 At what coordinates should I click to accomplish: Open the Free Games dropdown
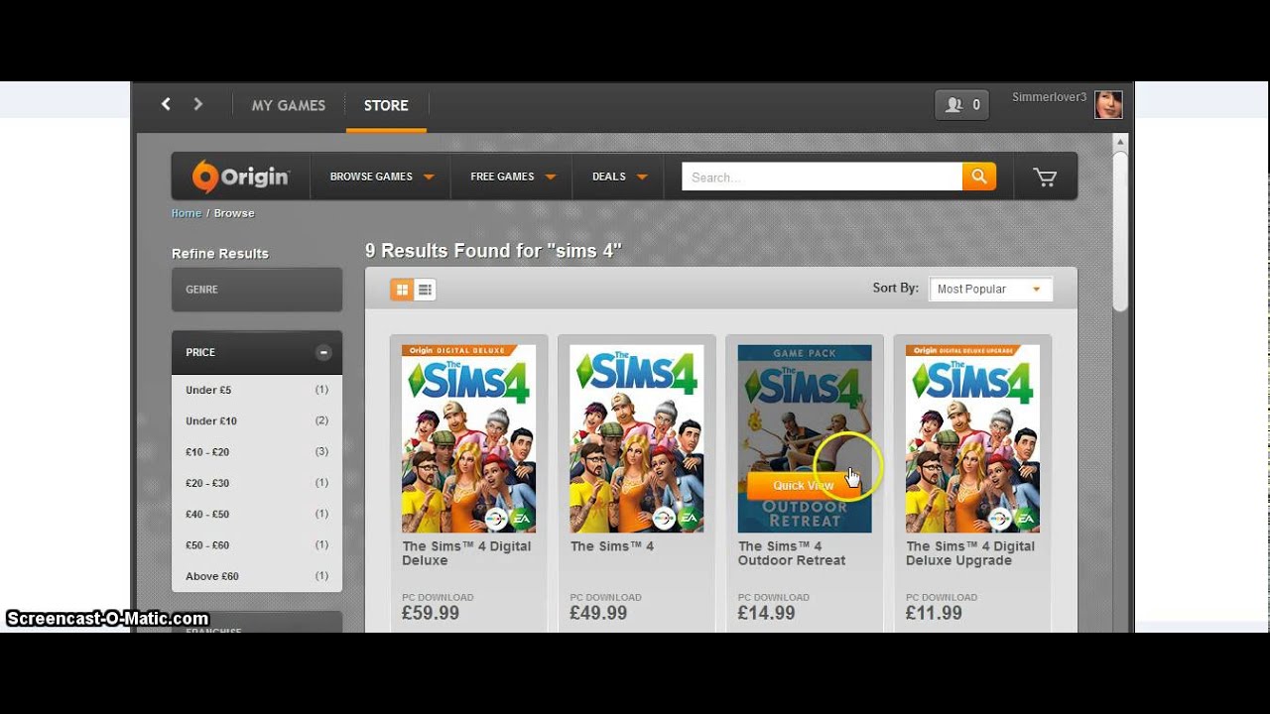(x=513, y=177)
